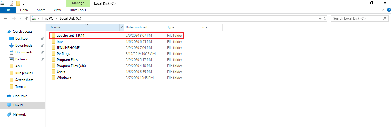Click the apache-ant-1.9.14 folder name
Screen dimensions: 391x127
(x=70, y=36)
